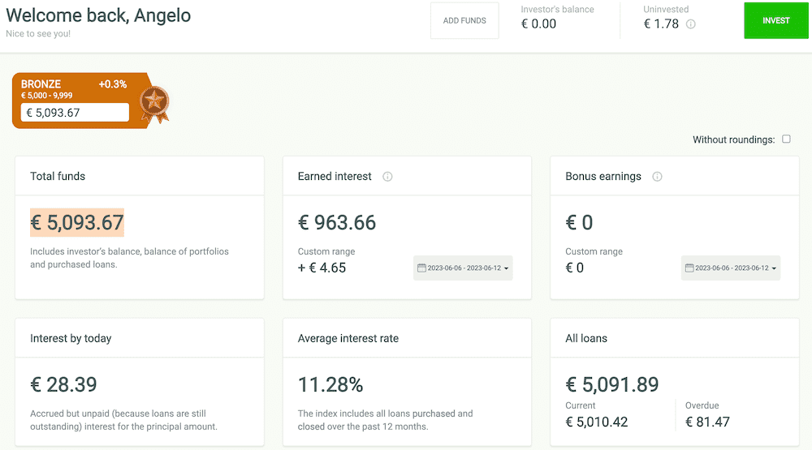
Task: Click the Bronze +0.3% bonus label
Action: (x=112, y=84)
